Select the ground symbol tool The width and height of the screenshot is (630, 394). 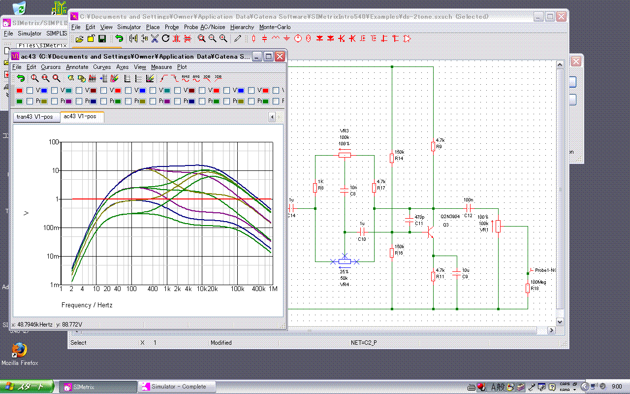pos(286,38)
